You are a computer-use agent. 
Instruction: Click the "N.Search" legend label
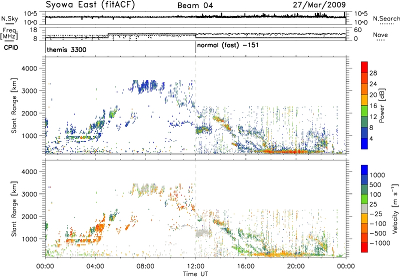(386, 18)
